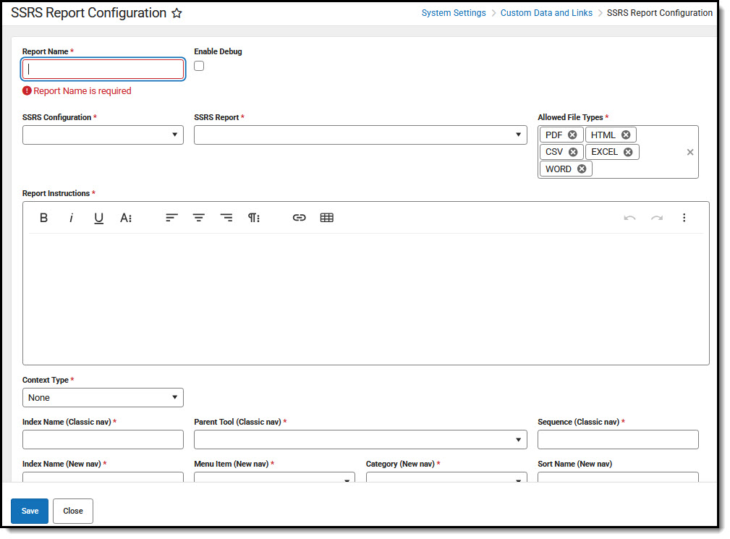Go to Custom Data and Links breadcrumb

tap(546, 13)
